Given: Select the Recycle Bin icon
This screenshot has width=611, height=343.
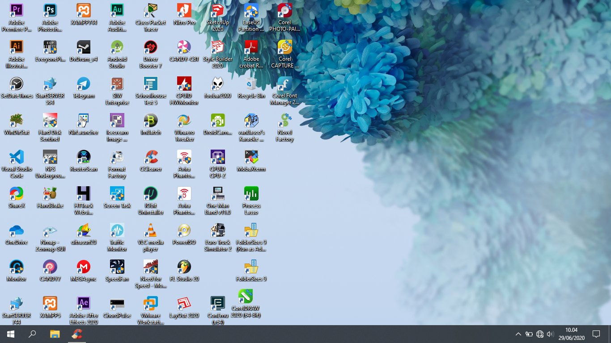Looking at the screenshot, I should pos(251,88).
